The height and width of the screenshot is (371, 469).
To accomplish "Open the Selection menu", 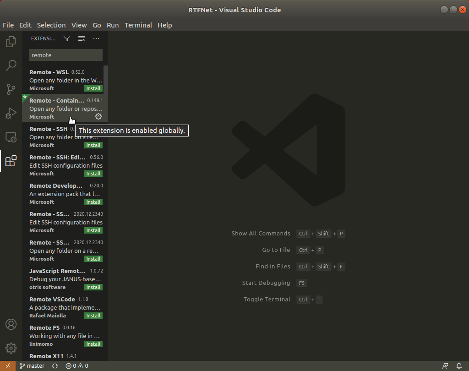I will [x=51, y=25].
